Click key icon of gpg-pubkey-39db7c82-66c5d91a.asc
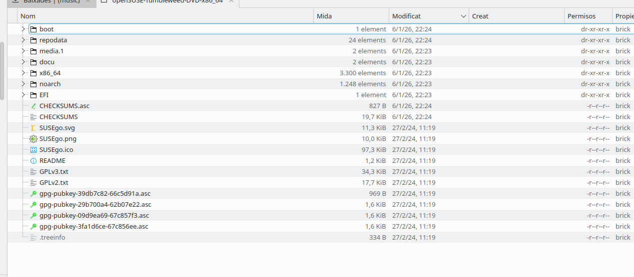Screen dimensions: 634x277 click(33, 194)
